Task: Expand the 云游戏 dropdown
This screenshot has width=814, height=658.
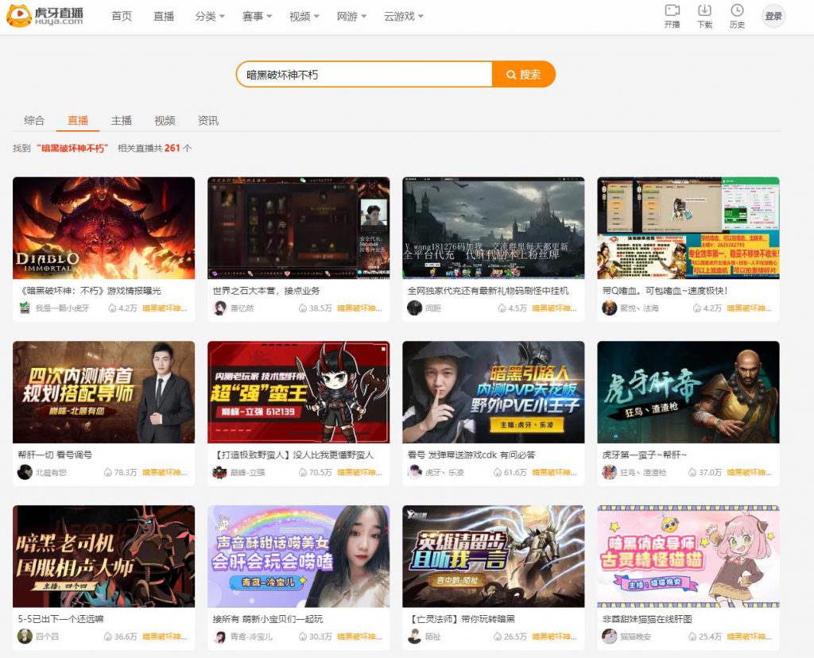Action: [403, 17]
